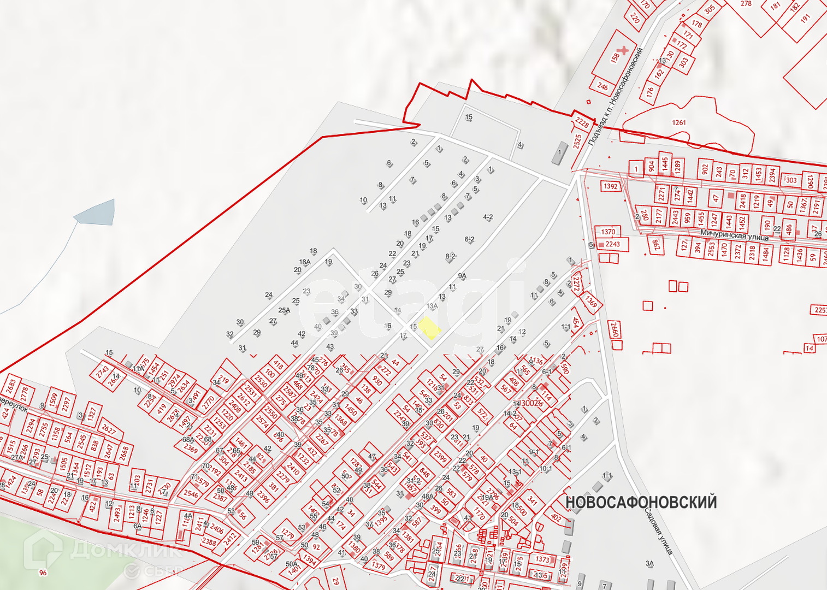The image size is (827, 590).
Task: Click the red cross marker in parcel 158
Action: click(x=622, y=51)
